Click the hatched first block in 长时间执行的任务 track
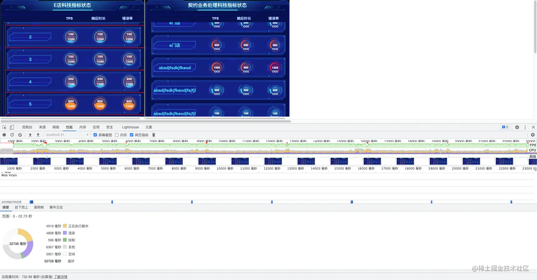Viewport: 537px width, 280px height. click(x=31, y=202)
